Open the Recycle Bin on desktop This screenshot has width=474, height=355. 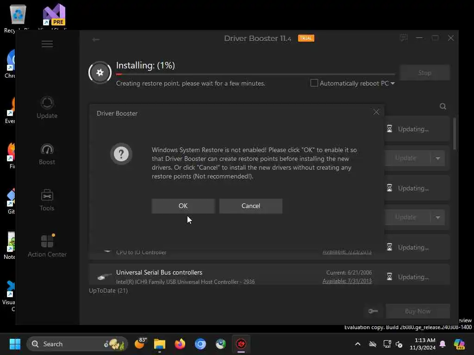18,18
